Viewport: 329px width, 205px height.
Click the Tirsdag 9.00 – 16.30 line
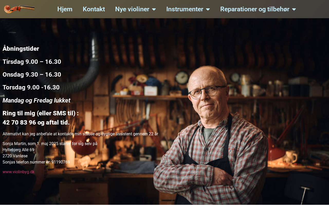click(x=32, y=62)
